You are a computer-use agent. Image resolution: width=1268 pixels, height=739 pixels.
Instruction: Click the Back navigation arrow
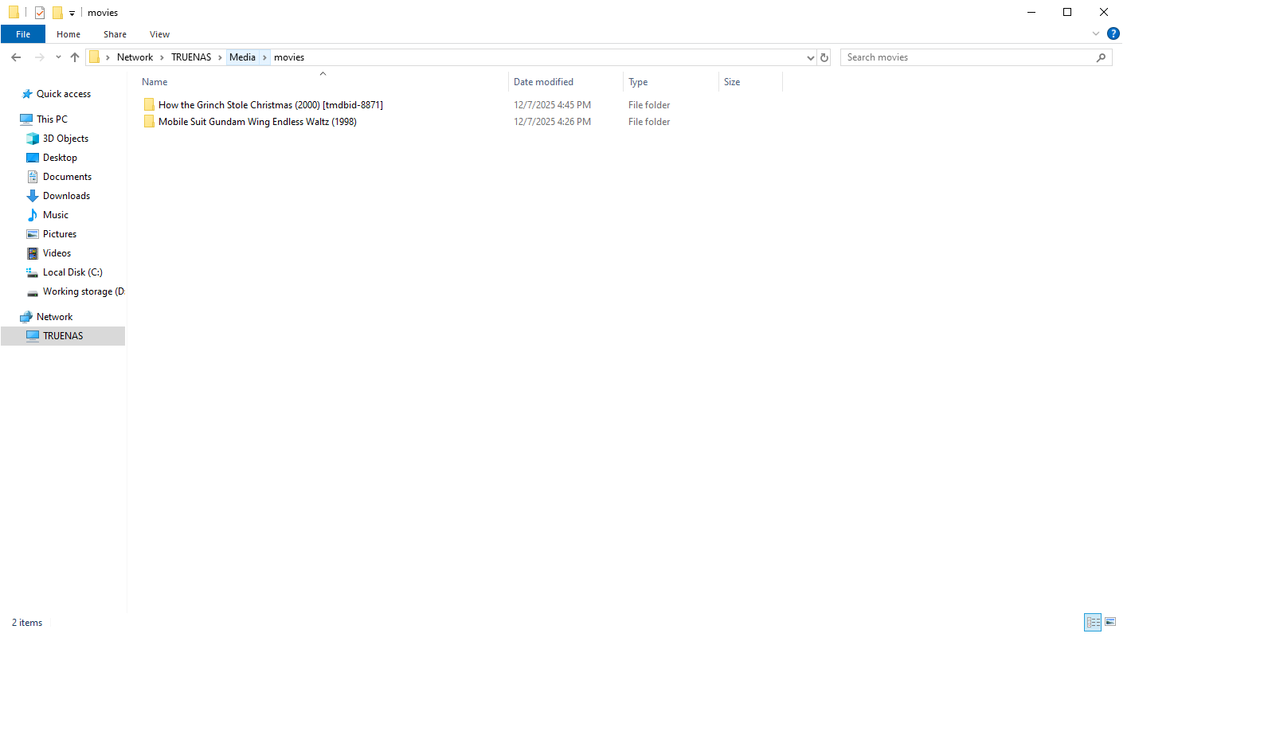click(16, 57)
